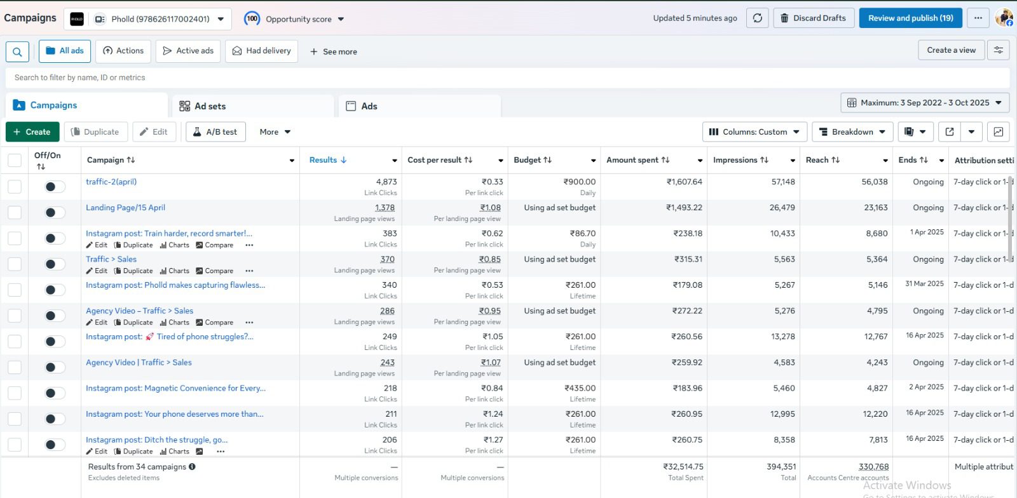Image resolution: width=1017 pixels, height=498 pixels.
Task: Click the search filter input field
Action: (x=507, y=77)
